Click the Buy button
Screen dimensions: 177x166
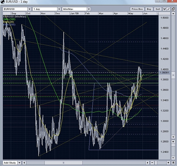tap(149, 9)
